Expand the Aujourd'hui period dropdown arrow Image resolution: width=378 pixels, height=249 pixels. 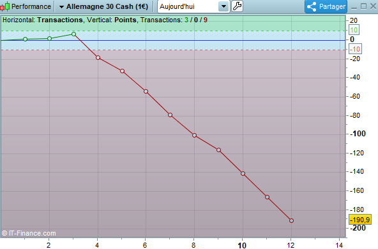[223, 6]
